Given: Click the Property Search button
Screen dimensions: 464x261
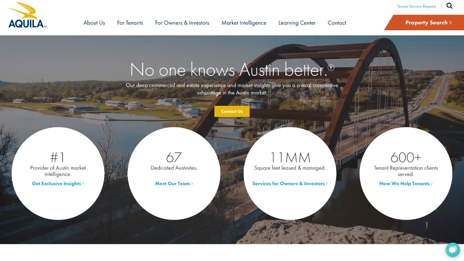Looking at the screenshot, I should 424,23.
